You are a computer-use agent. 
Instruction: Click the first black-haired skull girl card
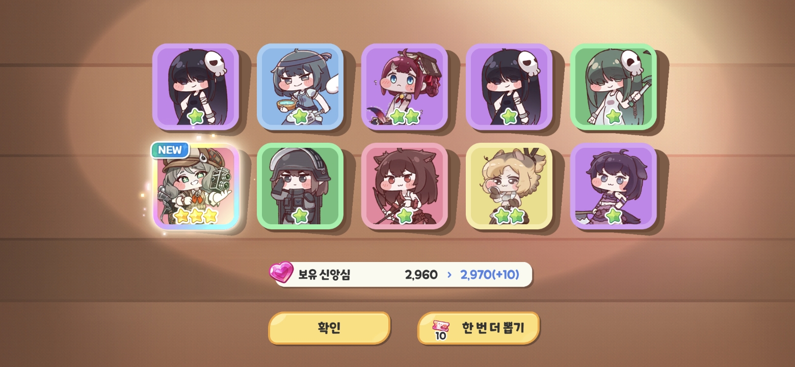tap(196, 86)
